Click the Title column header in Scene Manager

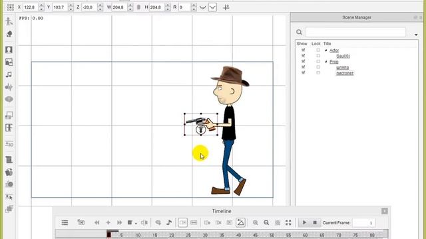click(x=327, y=44)
